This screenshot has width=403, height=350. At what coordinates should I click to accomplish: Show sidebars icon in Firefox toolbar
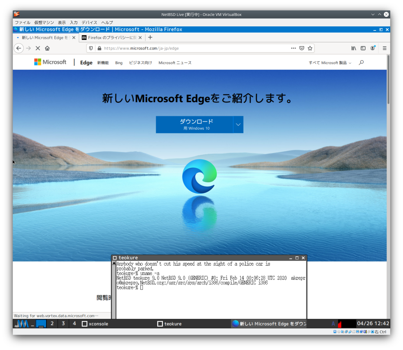coord(363,48)
